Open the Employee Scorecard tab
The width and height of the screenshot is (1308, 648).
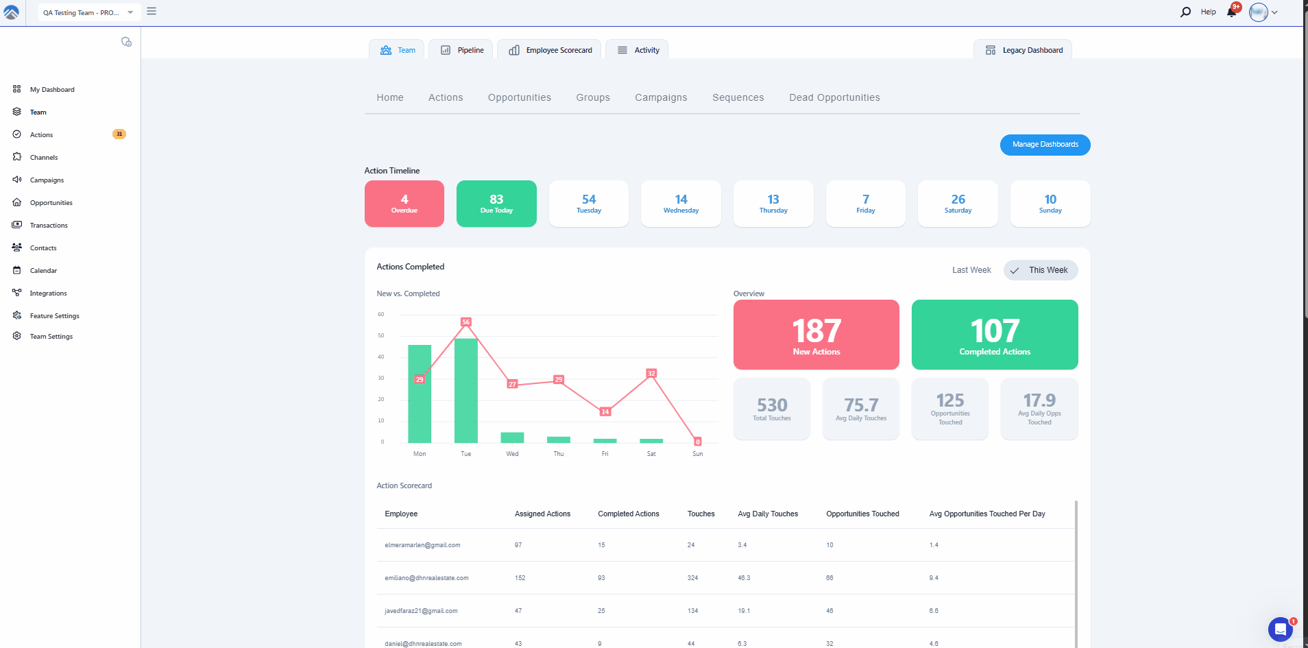tap(550, 50)
